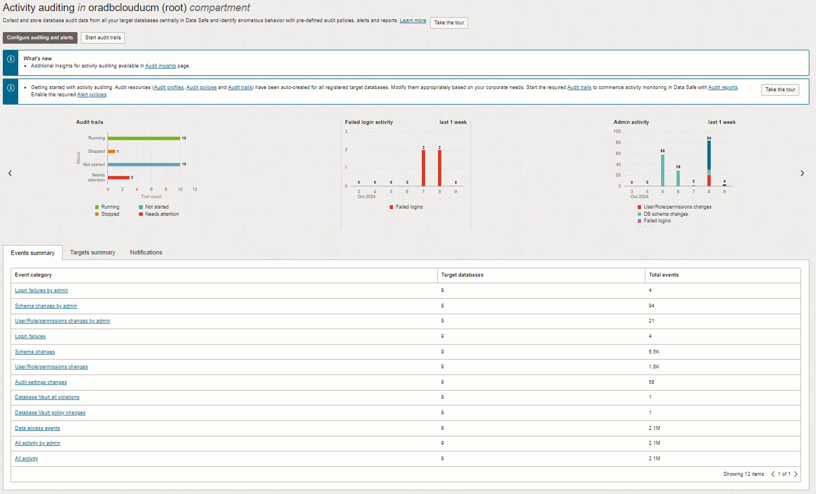Open the Audit trails link in parentheses
This screenshot has height=494, width=816.
[x=240, y=87]
